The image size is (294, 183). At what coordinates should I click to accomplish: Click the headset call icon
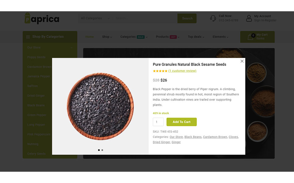(213, 18)
